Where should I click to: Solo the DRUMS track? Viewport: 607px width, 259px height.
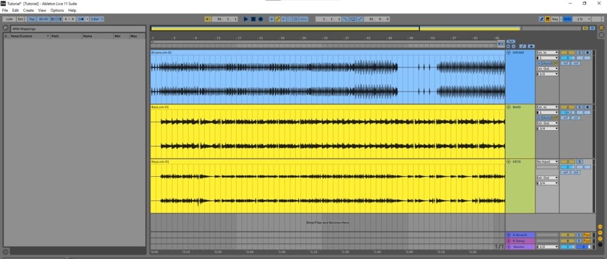point(580,53)
